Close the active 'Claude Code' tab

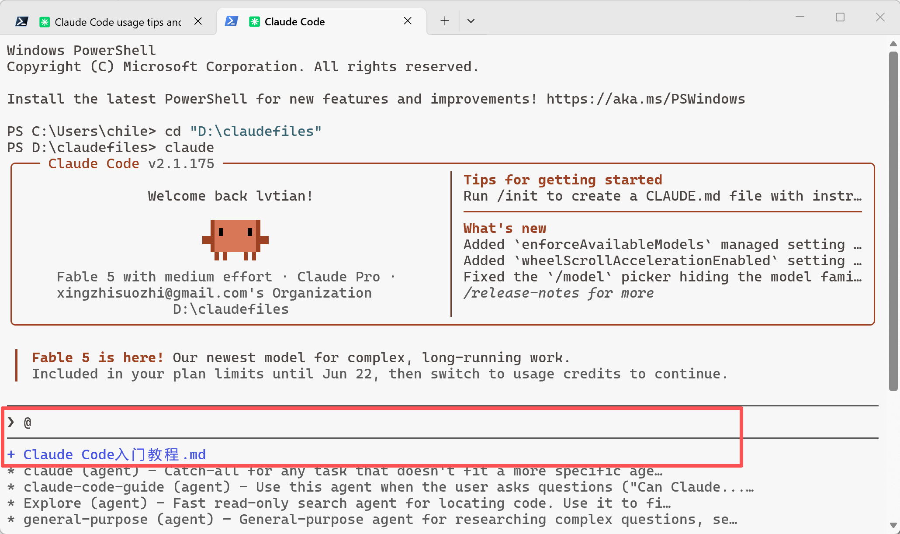(408, 21)
